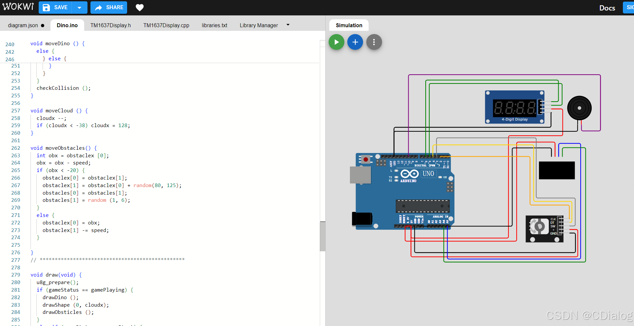Screen dimensions: 634x326
Task: Click the 'checkCollision ();' code line
Action: [x=64, y=88]
